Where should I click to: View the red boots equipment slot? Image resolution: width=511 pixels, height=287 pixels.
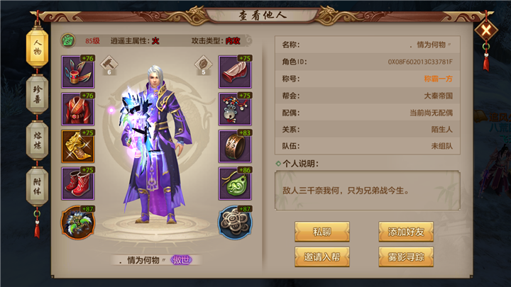coord(78,184)
